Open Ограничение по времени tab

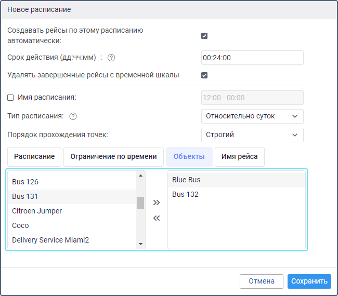(x=113, y=156)
